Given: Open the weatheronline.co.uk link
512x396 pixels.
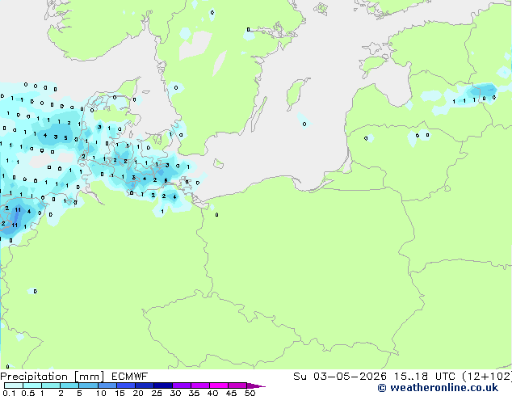Looking at the screenshot, I should pos(438,388).
